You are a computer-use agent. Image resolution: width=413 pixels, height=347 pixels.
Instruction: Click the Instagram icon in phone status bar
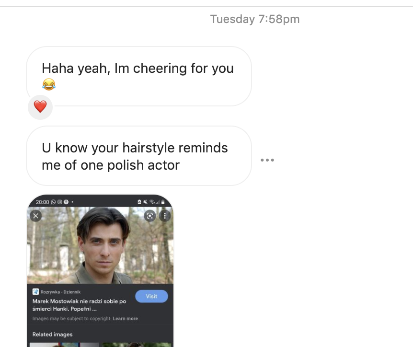(60, 202)
